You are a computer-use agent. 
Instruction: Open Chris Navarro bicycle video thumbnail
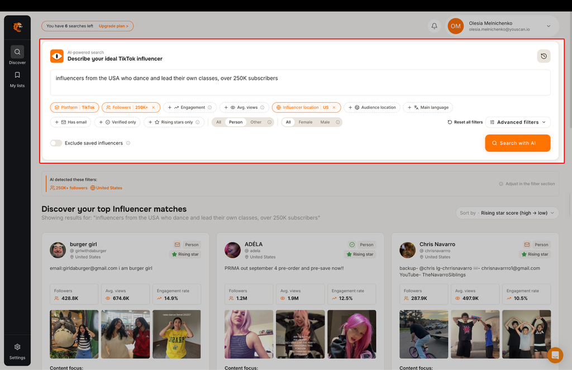pos(423,334)
